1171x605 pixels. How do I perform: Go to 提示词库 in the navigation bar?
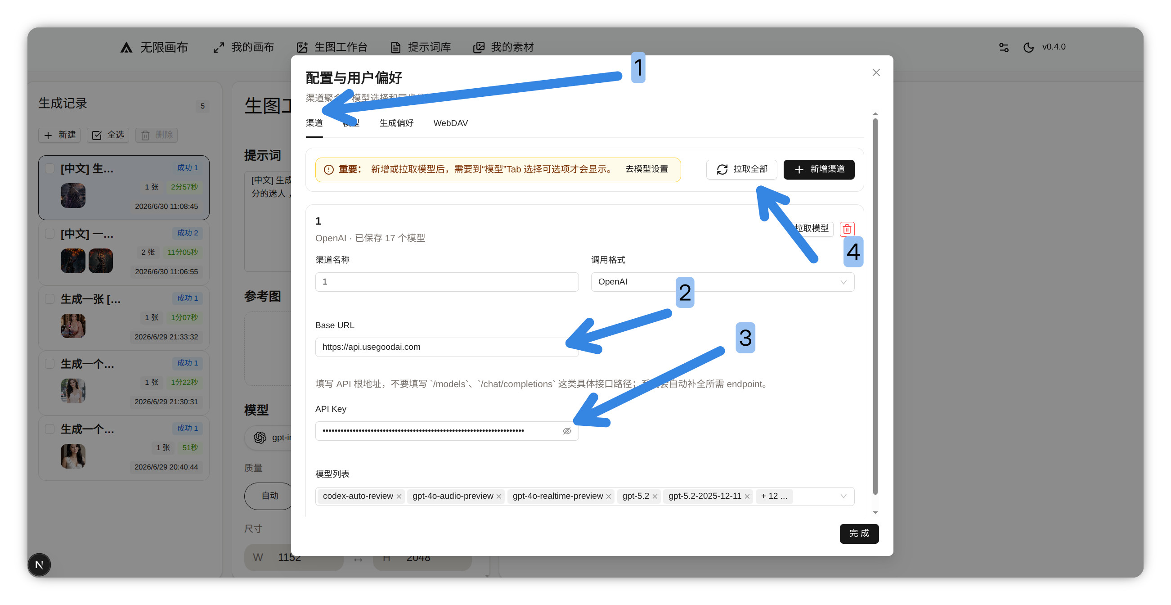(x=421, y=47)
